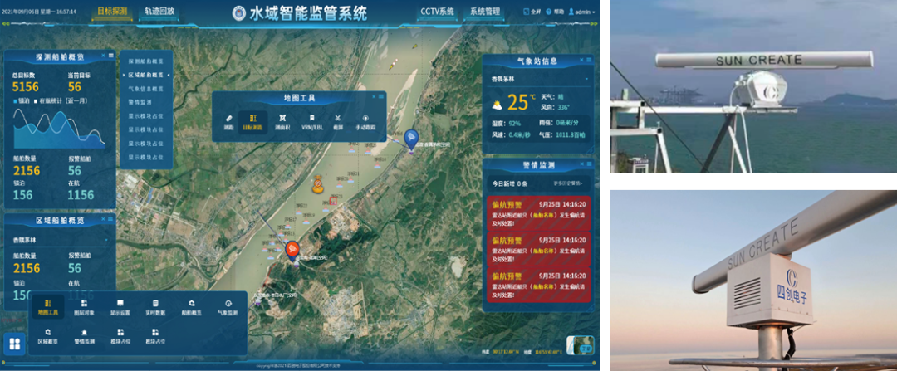
Task: Switch to the 轨迹回放 tab
Action: 160,12
